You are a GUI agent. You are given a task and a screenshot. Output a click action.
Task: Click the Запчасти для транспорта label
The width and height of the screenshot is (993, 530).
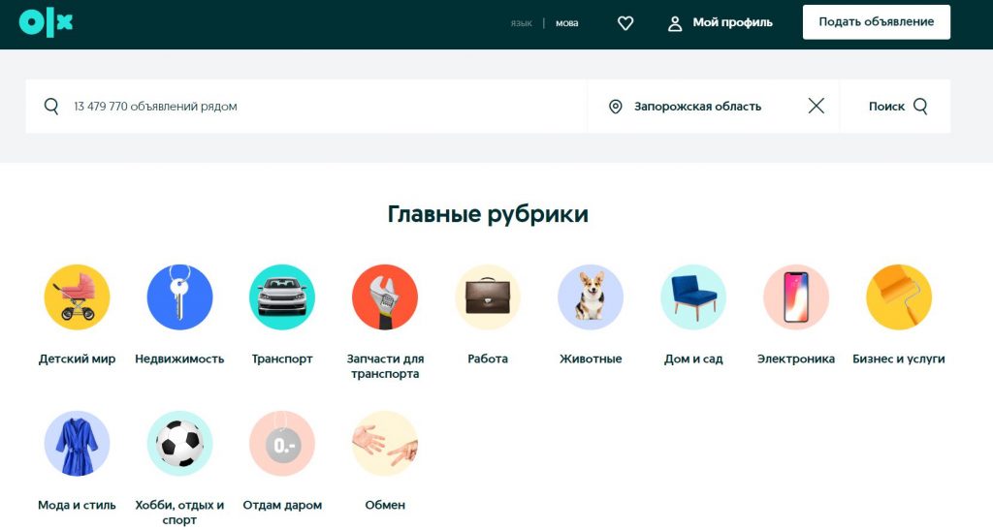[x=385, y=366]
